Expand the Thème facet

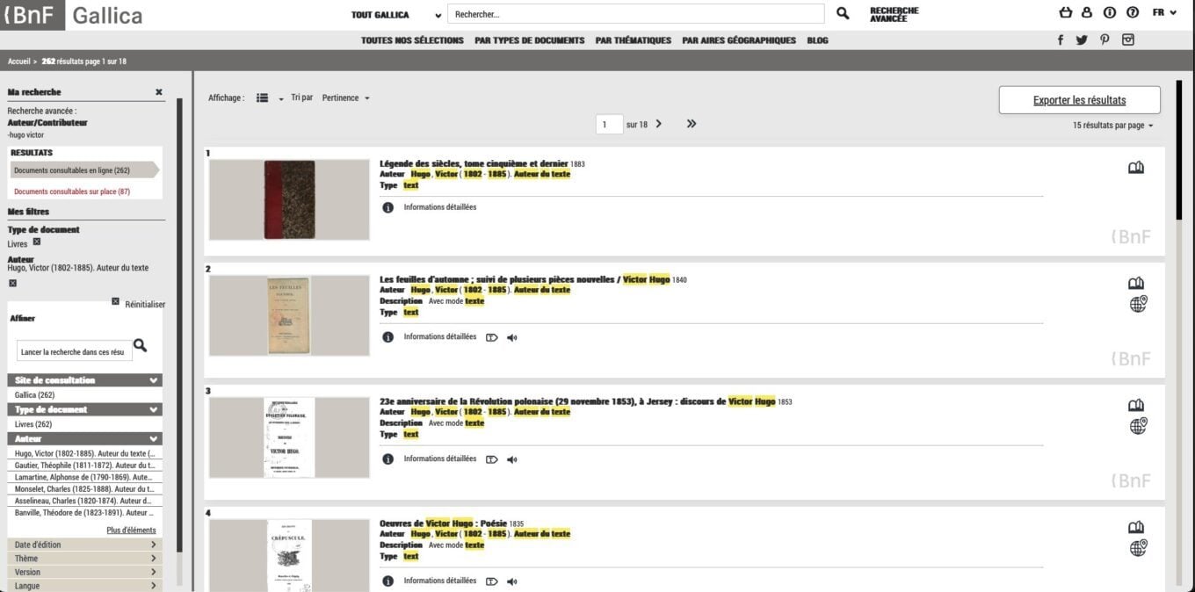click(x=84, y=559)
